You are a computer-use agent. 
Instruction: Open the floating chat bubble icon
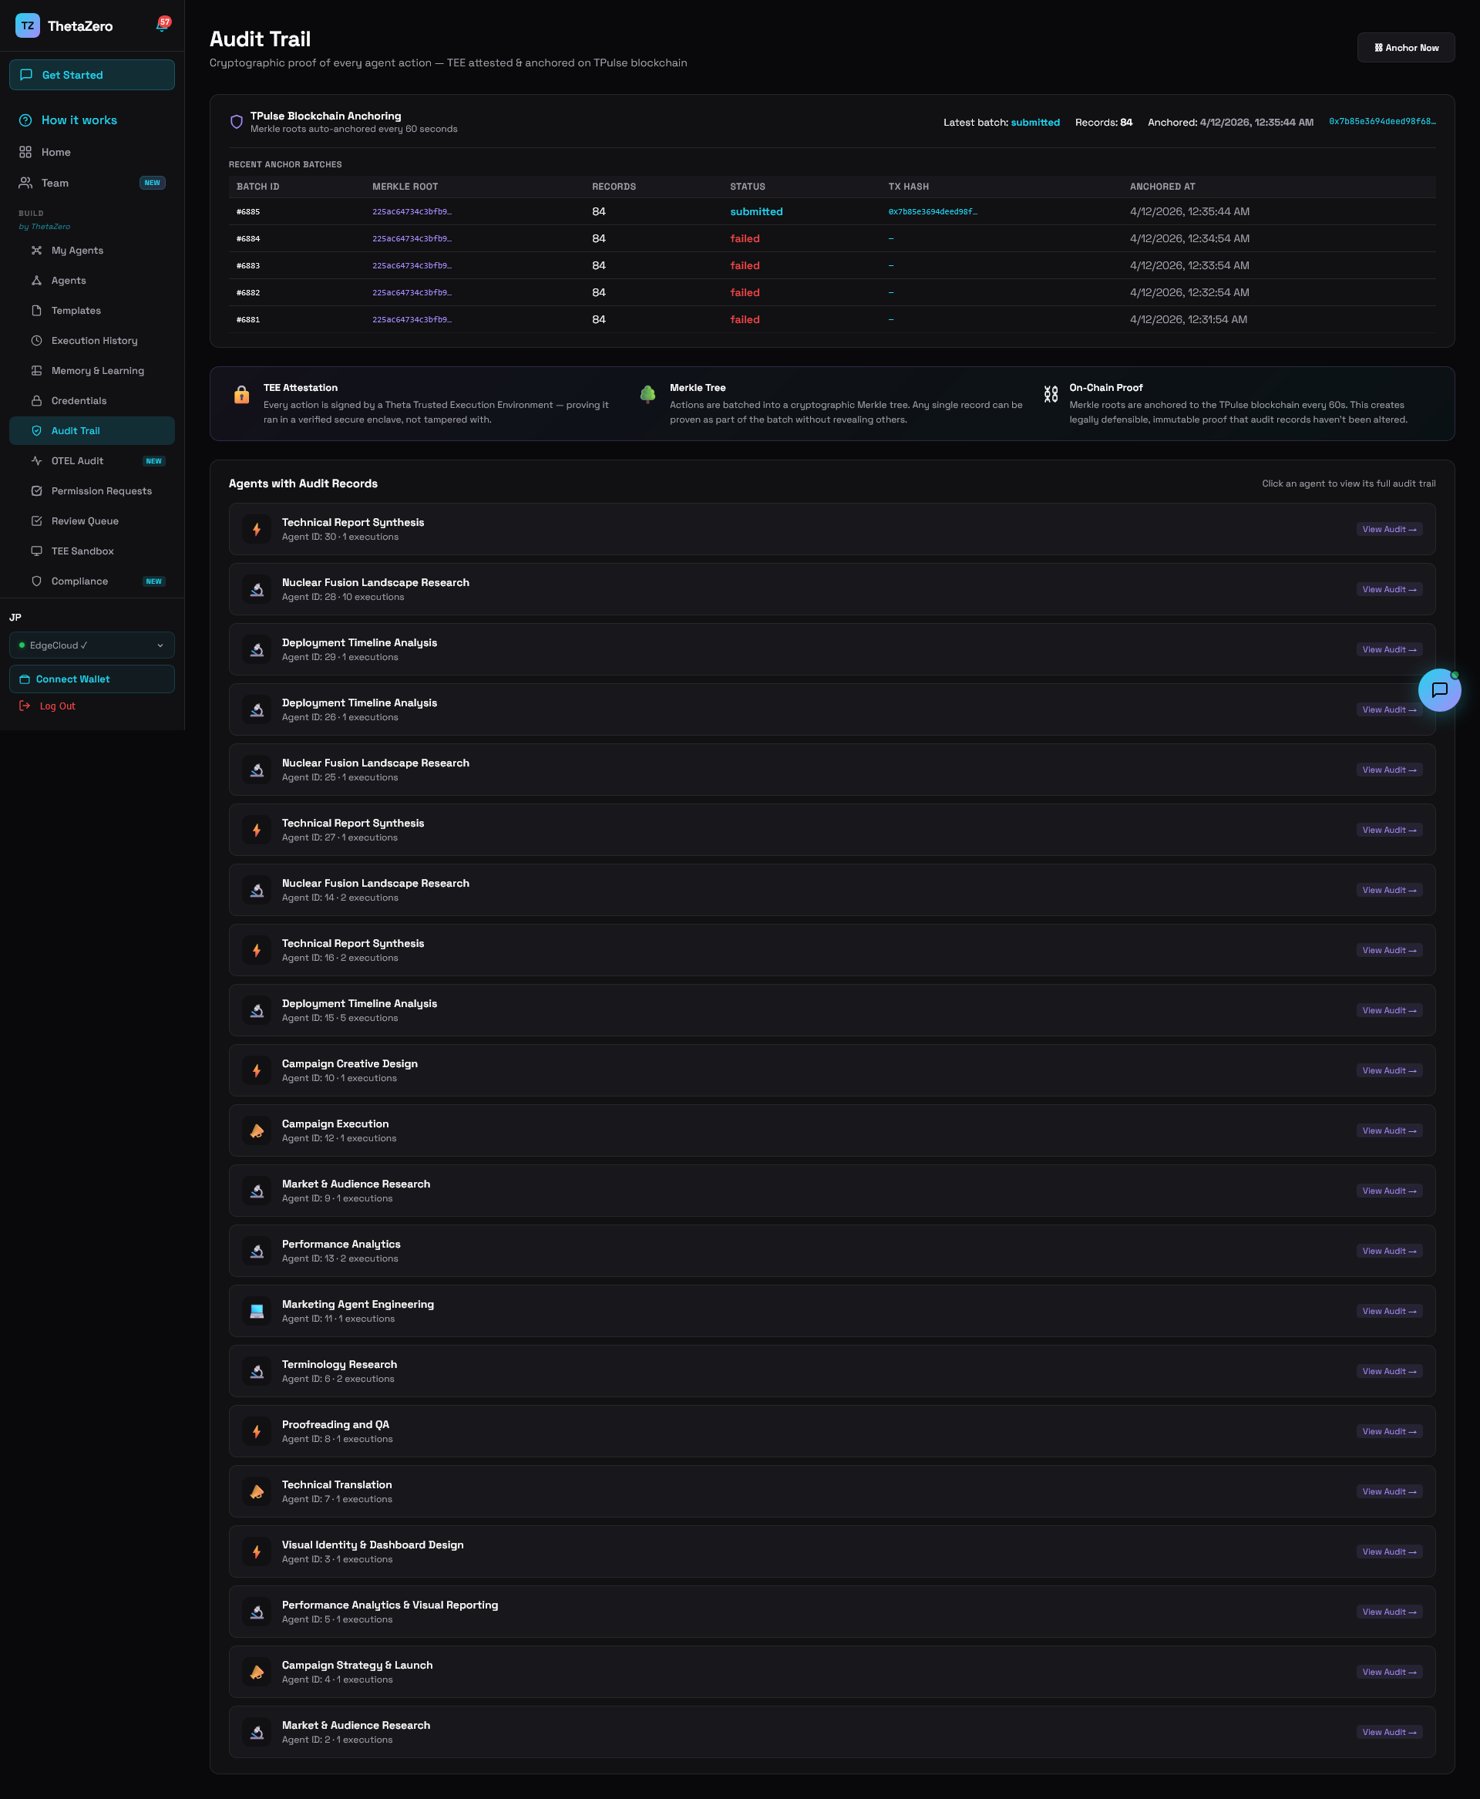[1438, 690]
